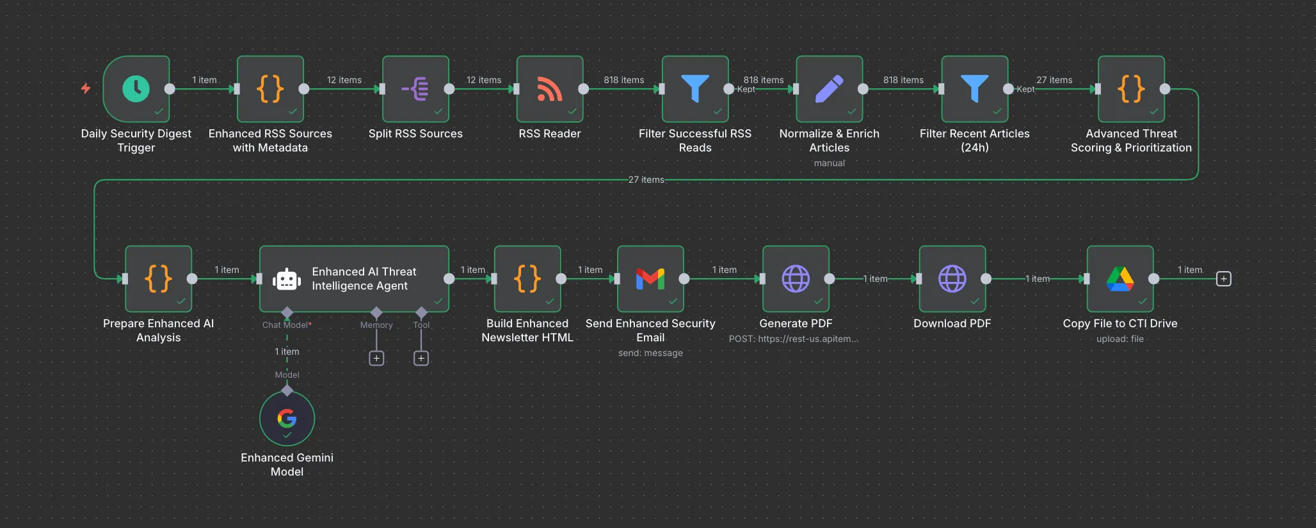Click the '27 items' long connection label
The height and width of the screenshot is (528, 1316).
click(x=646, y=180)
